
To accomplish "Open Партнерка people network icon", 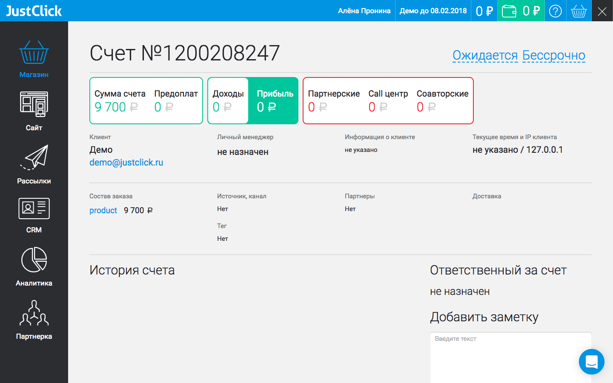I will 34,313.
